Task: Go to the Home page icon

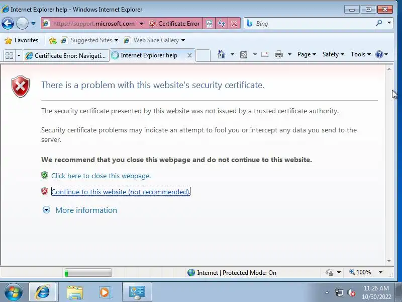Action: [222, 54]
